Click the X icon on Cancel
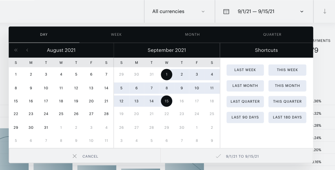 (x=75, y=156)
